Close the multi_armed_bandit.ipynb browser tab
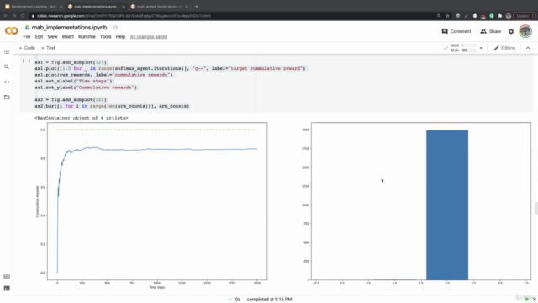The height and width of the screenshot is (303, 538). tap(187, 7)
